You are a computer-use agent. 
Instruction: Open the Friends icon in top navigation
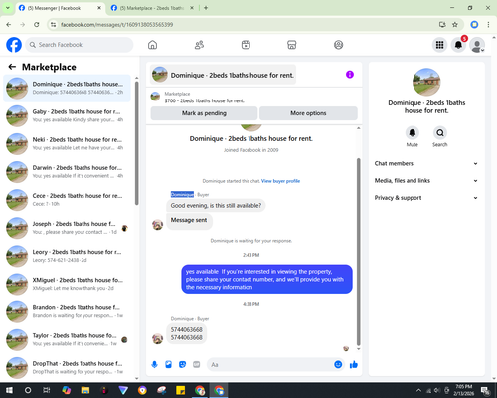pos(199,45)
